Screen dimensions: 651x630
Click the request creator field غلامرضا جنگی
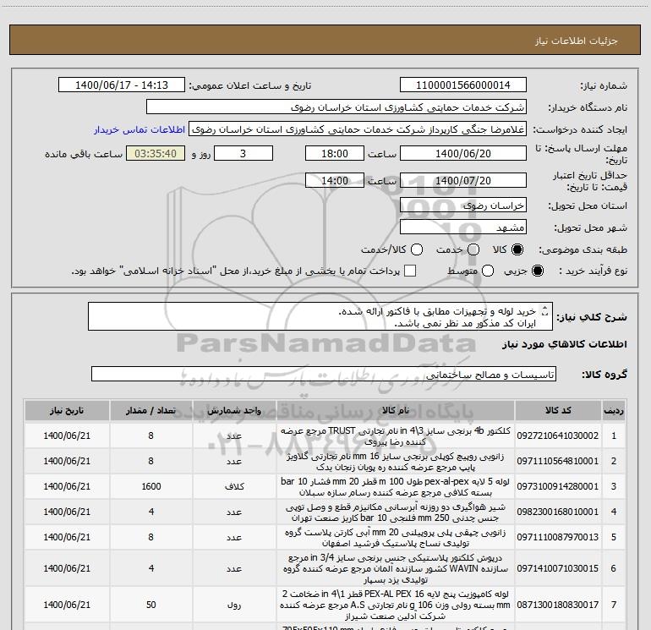tap(358, 129)
